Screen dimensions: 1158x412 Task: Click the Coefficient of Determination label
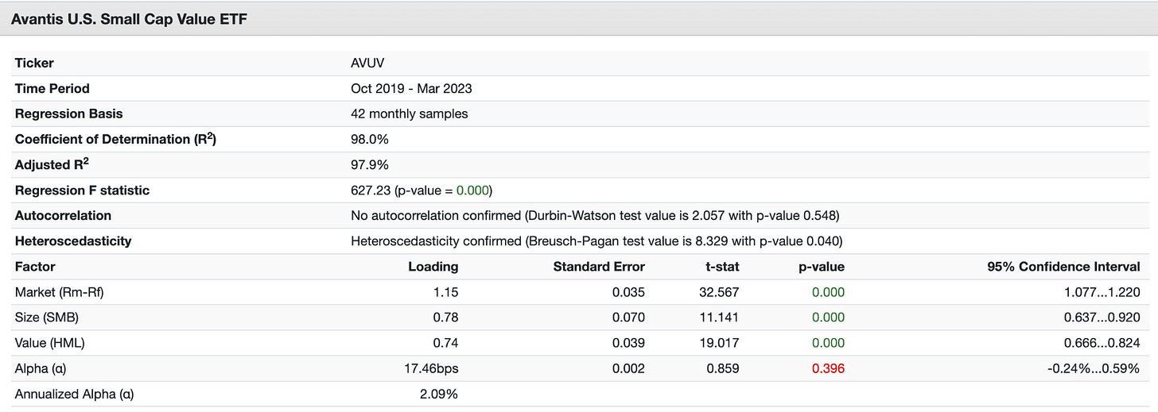pos(116,139)
